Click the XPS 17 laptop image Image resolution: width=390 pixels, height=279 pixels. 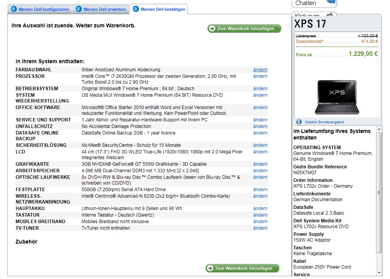[x=337, y=97]
